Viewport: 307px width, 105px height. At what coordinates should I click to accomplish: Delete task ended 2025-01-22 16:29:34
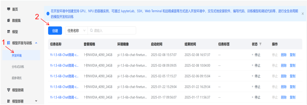pyautogui.click(x=284, y=87)
